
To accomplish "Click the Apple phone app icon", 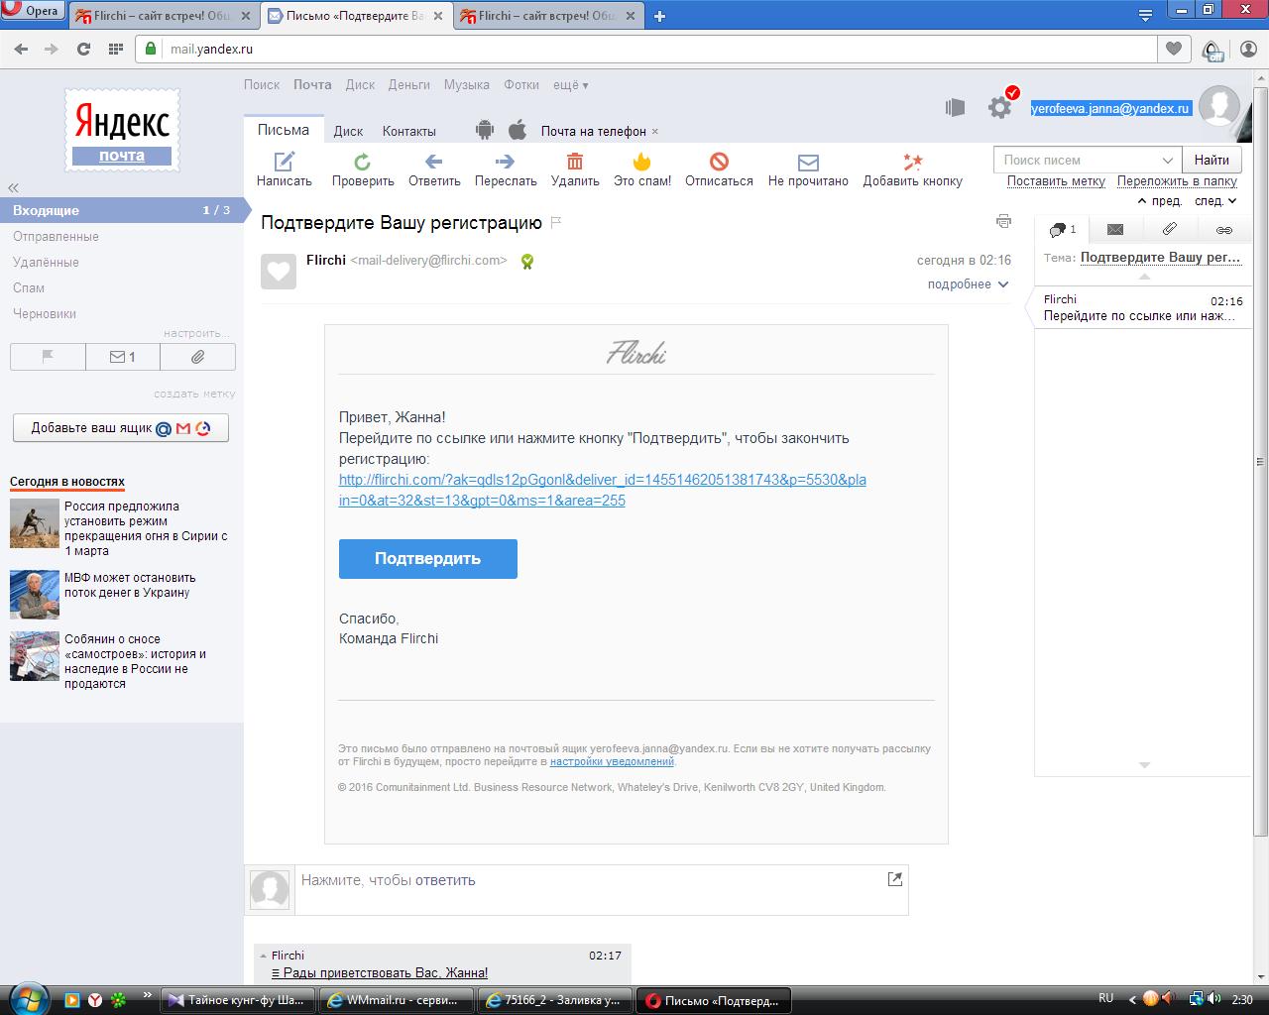I will [517, 130].
